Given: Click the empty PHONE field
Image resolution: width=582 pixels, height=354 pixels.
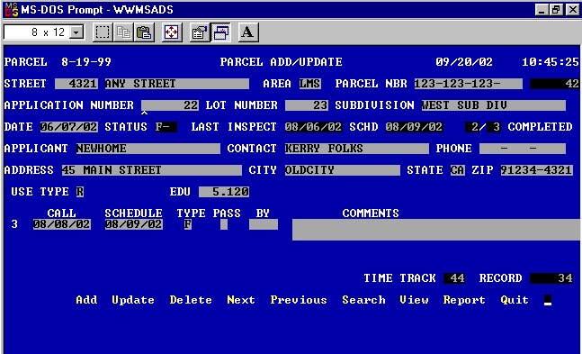Looking at the screenshot, I should [x=523, y=149].
